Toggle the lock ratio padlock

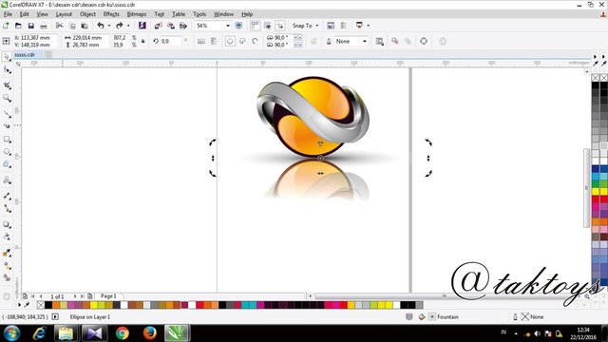pyautogui.click(x=143, y=41)
